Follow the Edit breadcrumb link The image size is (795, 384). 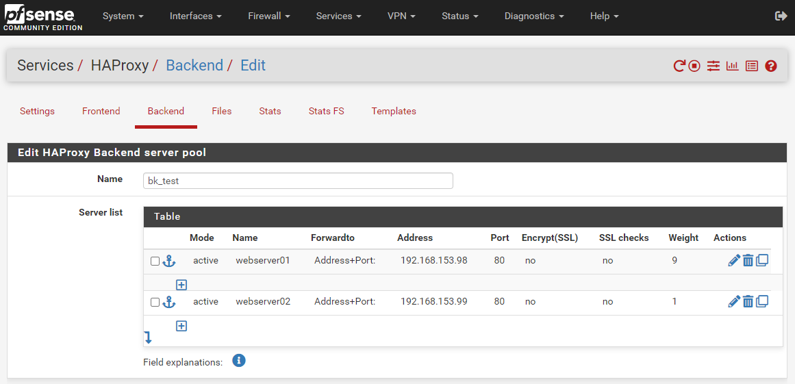pos(253,65)
